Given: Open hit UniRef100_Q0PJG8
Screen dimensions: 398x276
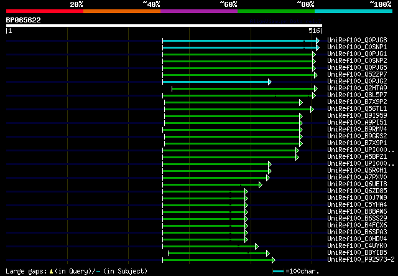Looking at the screenshot, I should point(357,40).
